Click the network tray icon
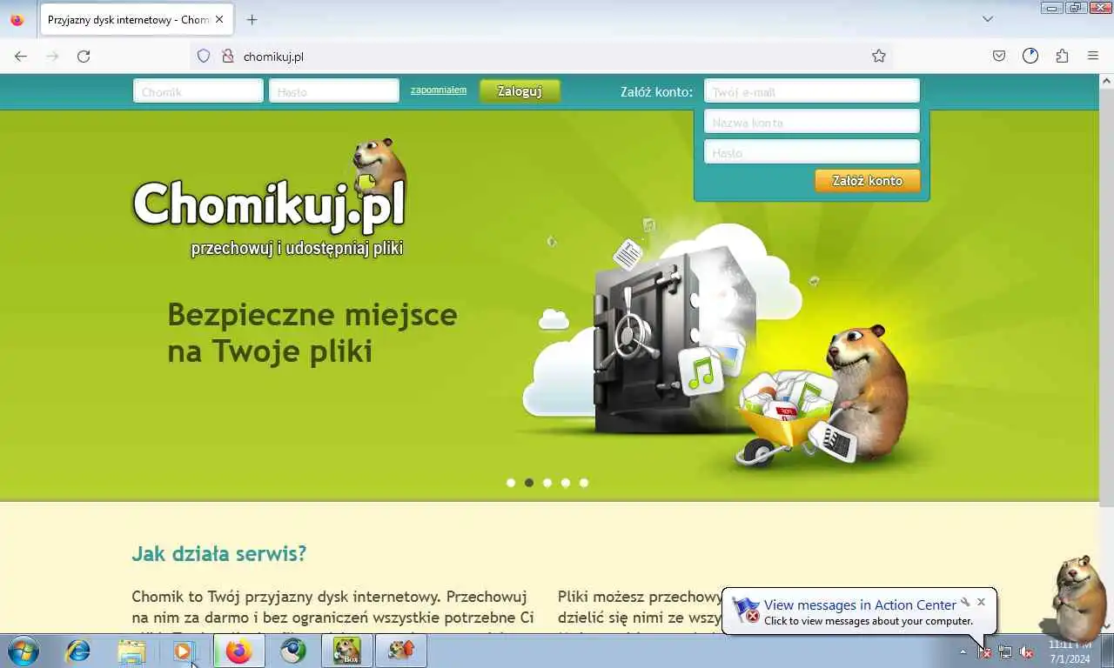Image resolution: width=1114 pixels, height=668 pixels. [x=1005, y=651]
